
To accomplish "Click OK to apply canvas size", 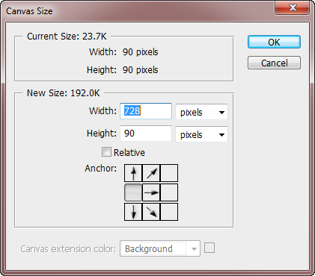I will [x=274, y=42].
